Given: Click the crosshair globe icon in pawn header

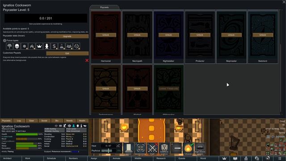Looking at the screenshot, I should click(x=69, y=126).
